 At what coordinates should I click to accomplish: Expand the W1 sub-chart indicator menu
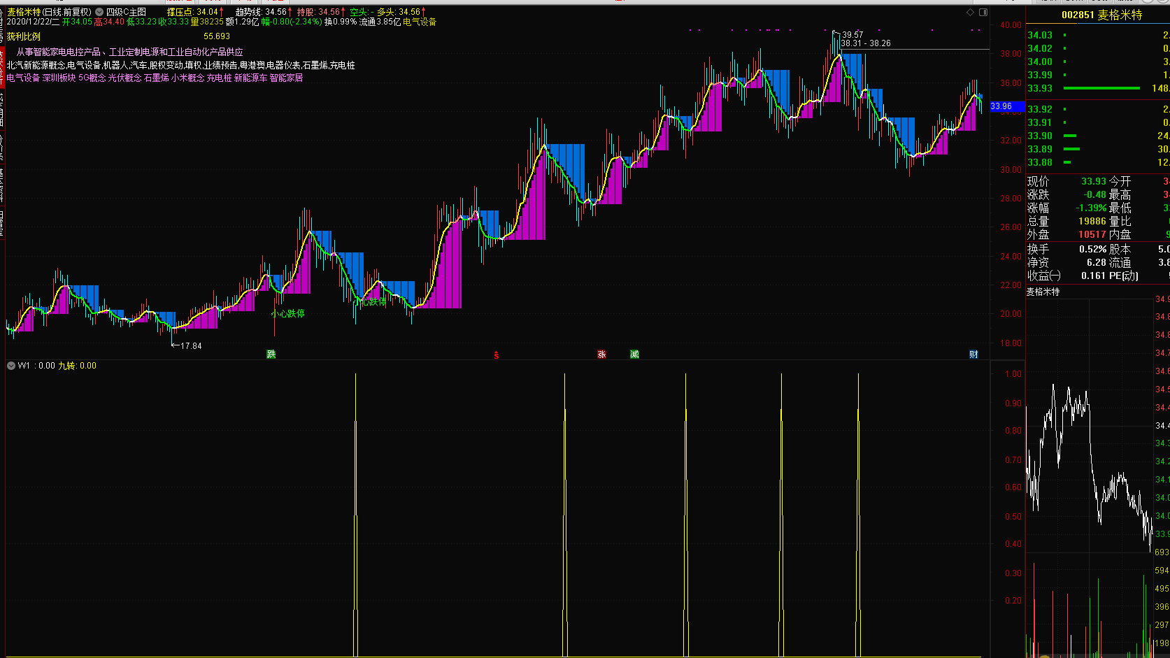click(x=10, y=366)
